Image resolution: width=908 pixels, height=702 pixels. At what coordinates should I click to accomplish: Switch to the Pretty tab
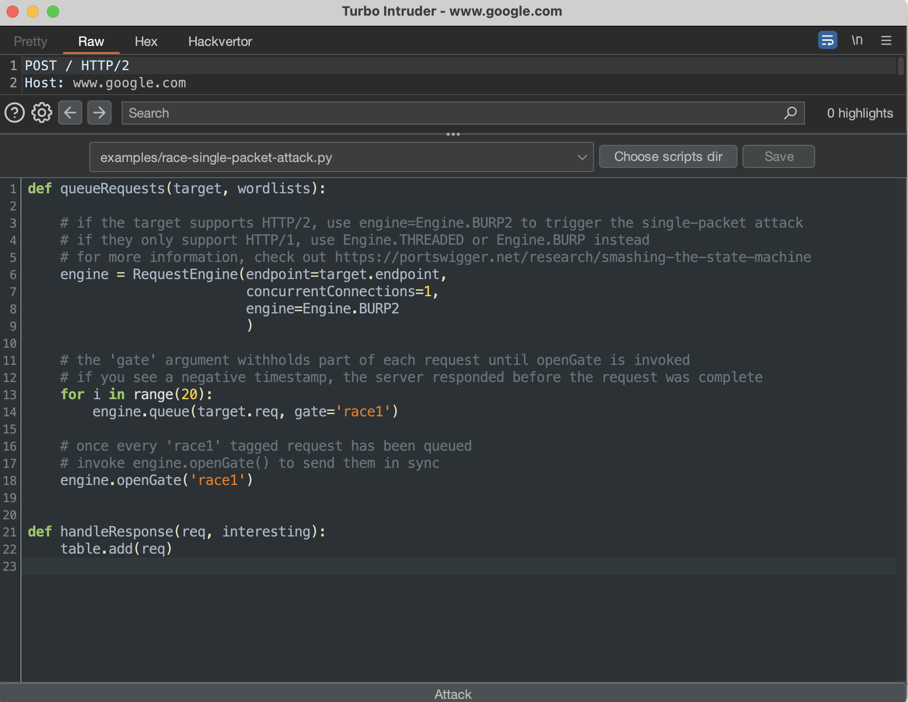click(x=30, y=41)
